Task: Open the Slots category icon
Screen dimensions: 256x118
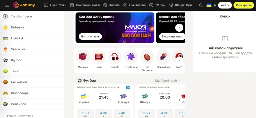Action: point(99,57)
